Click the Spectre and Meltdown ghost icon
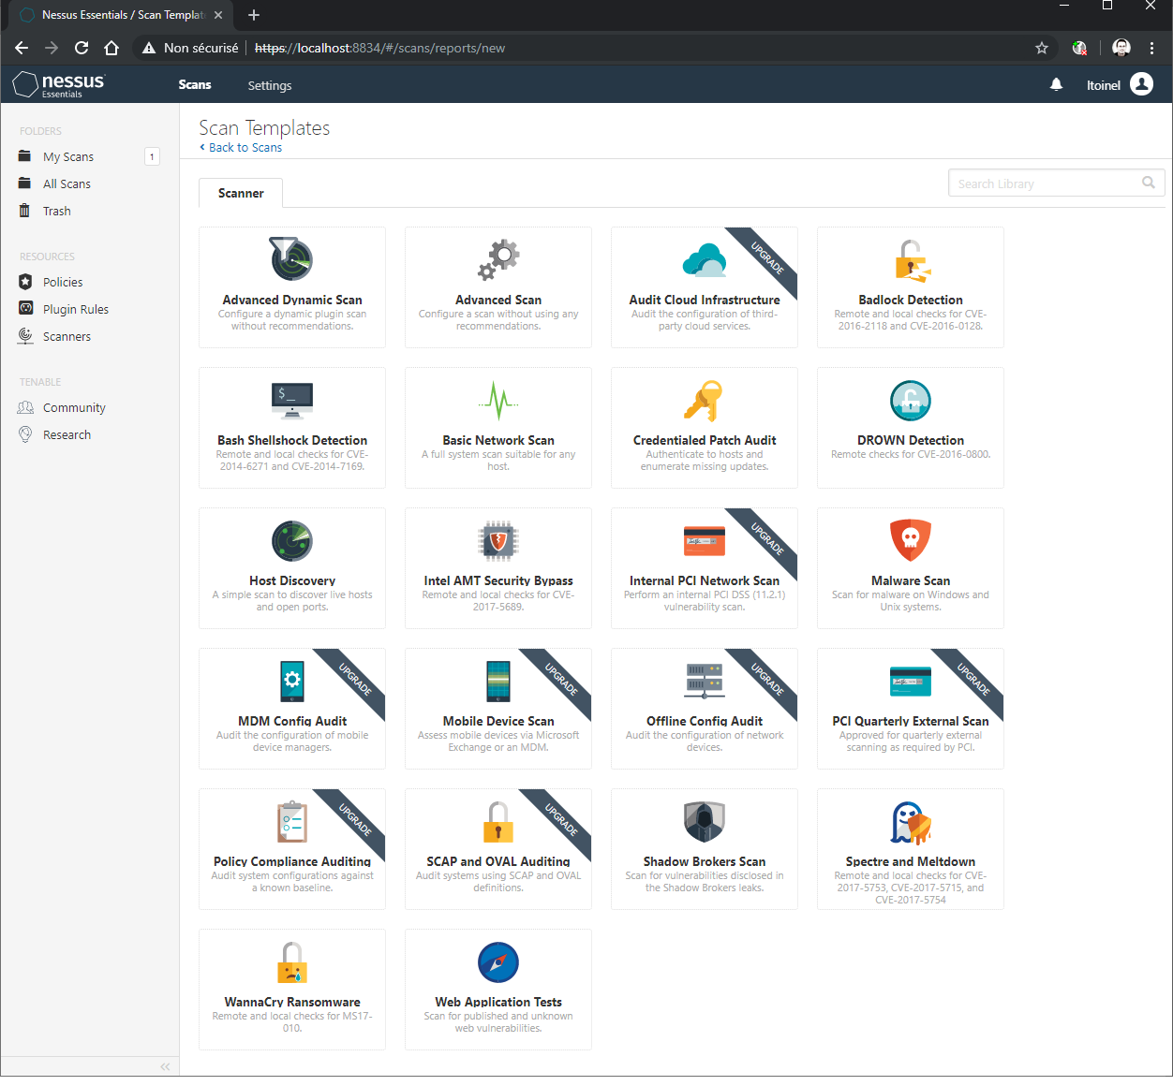This screenshot has height=1086, width=1173. point(911,822)
